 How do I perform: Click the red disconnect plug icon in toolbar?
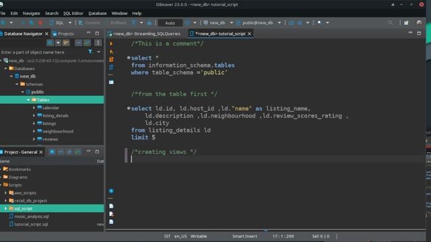click(40, 23)
